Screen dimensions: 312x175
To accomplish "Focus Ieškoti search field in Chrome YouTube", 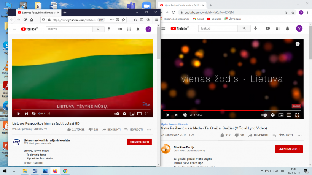I will (x=218, y=28).
